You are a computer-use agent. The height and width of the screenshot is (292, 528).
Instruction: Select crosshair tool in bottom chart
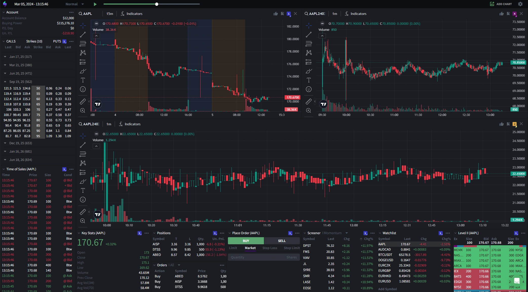click(83, 136)
